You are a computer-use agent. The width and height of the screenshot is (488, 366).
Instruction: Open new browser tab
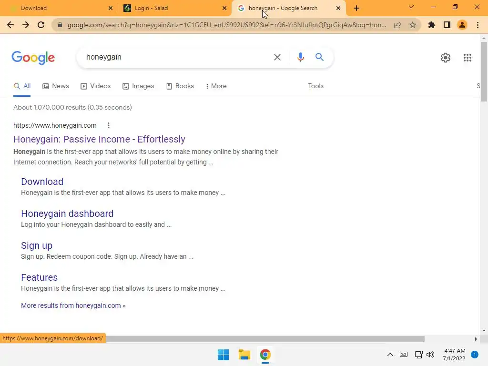click(x=356, y=8)
